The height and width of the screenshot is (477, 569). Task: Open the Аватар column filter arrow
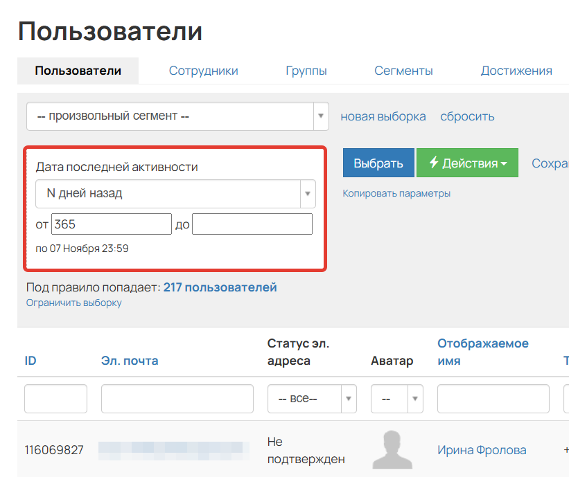tap(416, 399)
